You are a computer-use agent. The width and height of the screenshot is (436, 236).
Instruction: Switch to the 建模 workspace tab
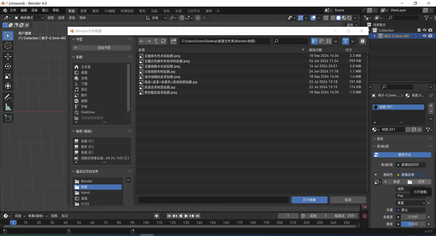point(83,11)
